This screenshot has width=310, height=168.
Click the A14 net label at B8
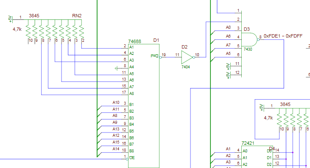pyautogui.click(x=116, y=149)
